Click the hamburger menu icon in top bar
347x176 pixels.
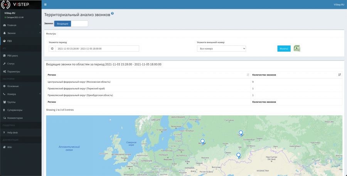click(x=45, y=5)
